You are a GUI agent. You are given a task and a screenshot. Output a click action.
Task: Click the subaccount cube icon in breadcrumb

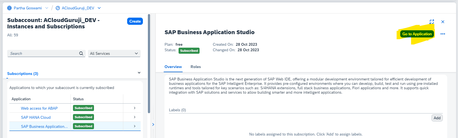(x=58, y=8)
